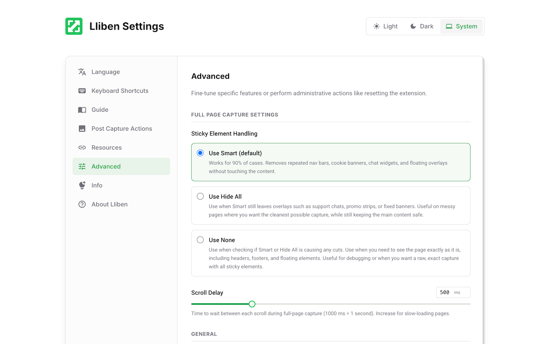The height and width of the screenshot is (344, 550).
Task: Click the question mark About Lliben icon
Action: point(82,204)
